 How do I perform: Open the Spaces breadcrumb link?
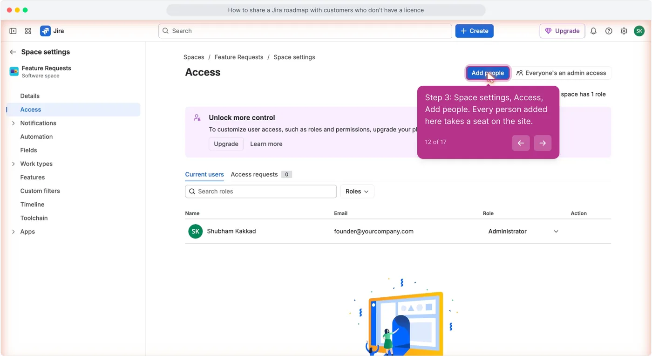pos(194,57)
